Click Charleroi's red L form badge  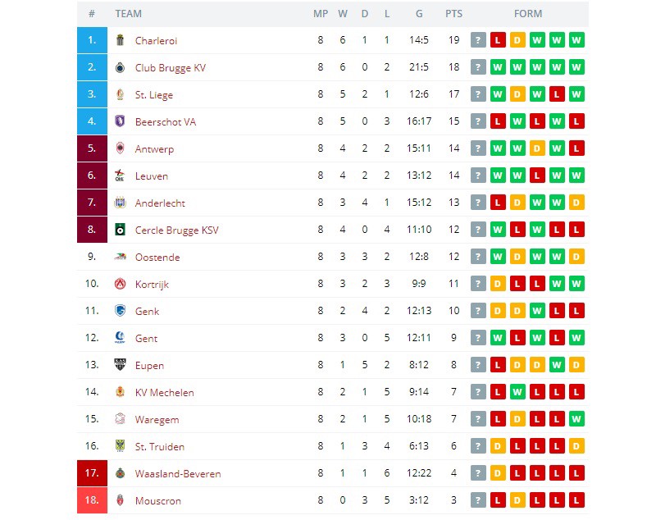click(498, 40)
